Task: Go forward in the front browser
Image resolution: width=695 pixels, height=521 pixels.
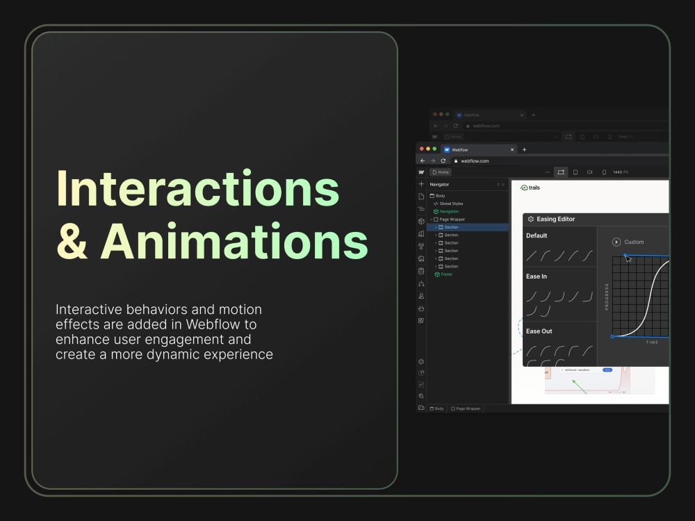Action: [432, 161]
